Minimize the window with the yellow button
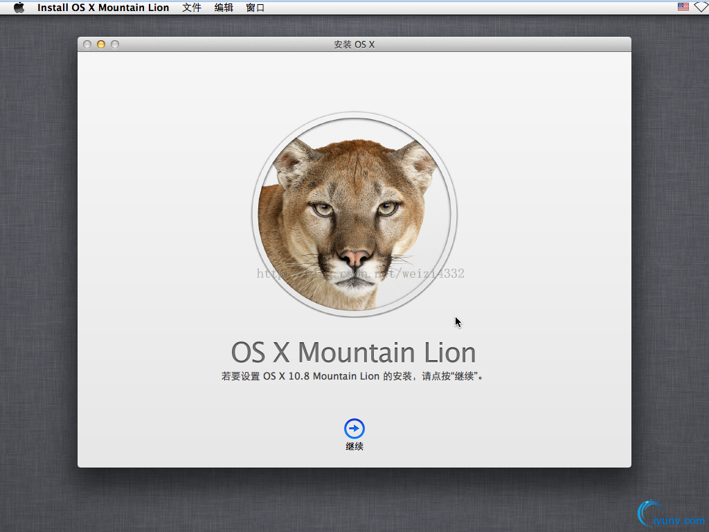 (x=101, y=44)
